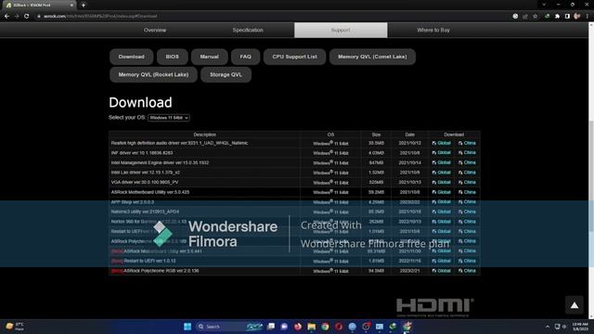
Task: Open Firefox from the taskbar
Action: pos(298,327)
